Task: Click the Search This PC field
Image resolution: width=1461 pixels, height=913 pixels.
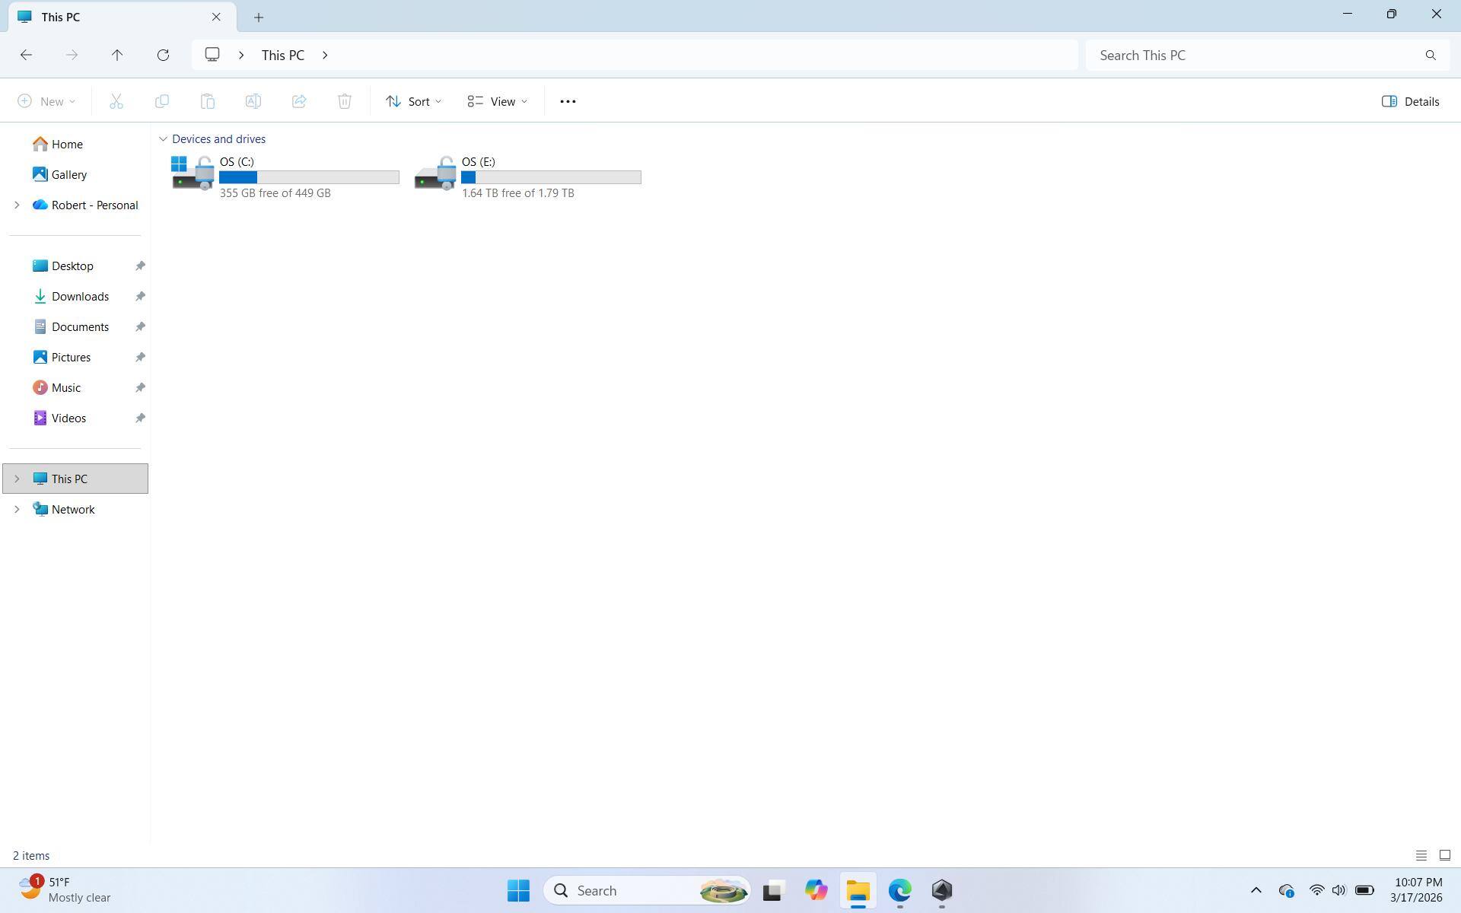Action: coord(1256,55)
